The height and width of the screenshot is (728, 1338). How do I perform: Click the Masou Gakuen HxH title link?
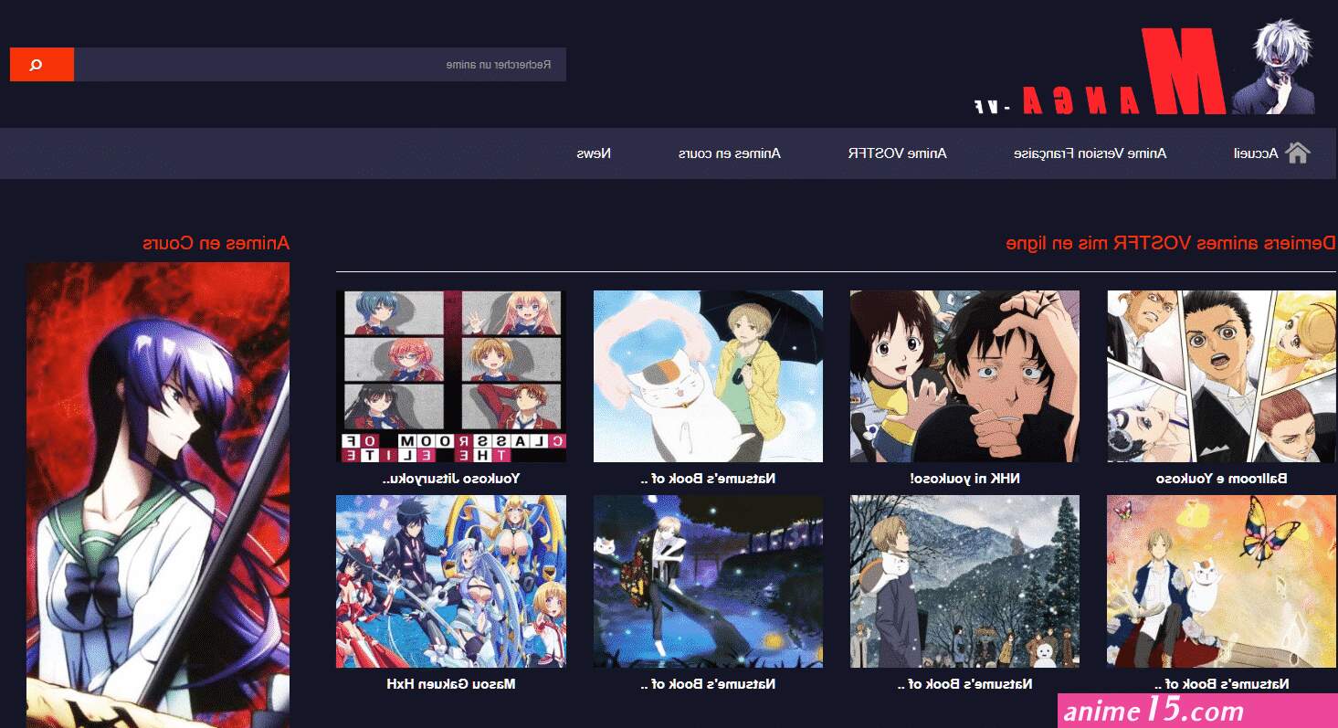[x=451, y=684]
